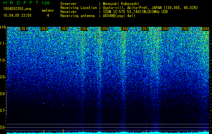Viewport: 212px width, 134px height.
Task: Click the meteor count value 4
Action: [x=48, y=15]
